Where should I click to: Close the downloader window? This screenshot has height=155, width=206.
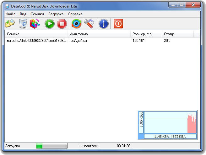193,5
